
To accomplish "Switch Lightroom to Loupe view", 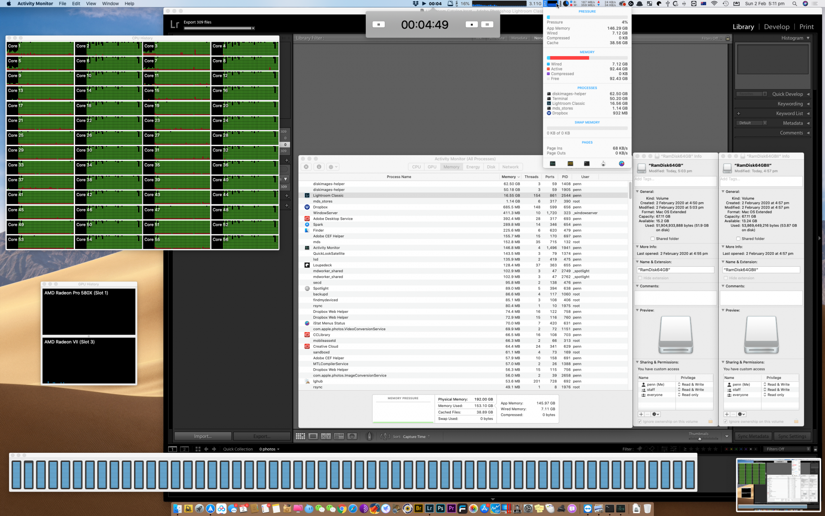I will [313, 436].
